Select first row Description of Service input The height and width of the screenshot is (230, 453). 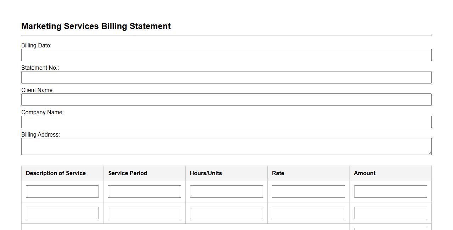tap(62, 192)
